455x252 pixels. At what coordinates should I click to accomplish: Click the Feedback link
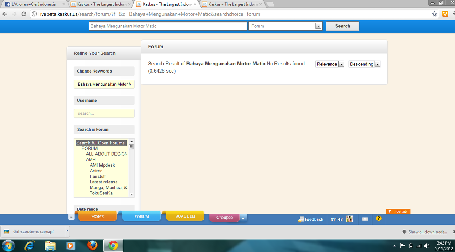point(311,219)
